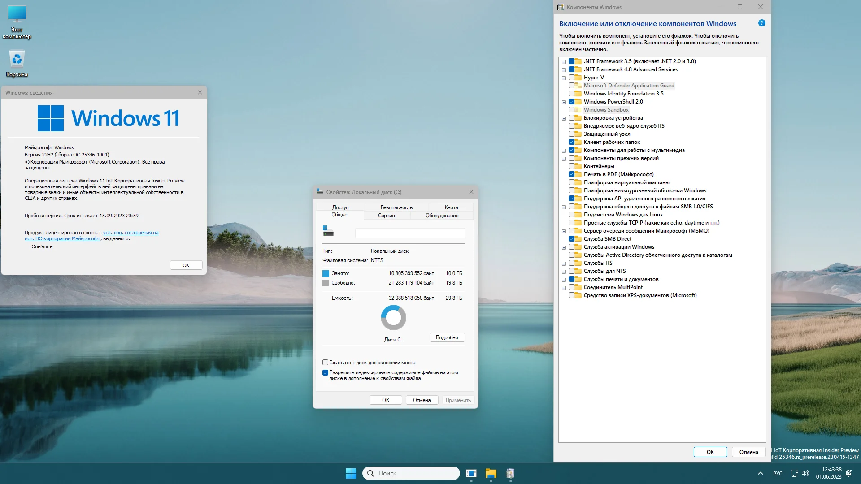Click the Details button for Disk C
Image resolution: width=861 pixels, height=484 pixels.
coord(447,337)
